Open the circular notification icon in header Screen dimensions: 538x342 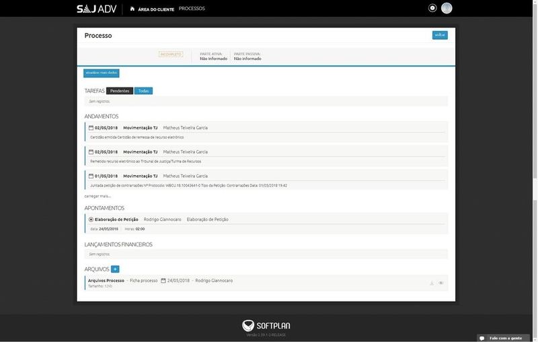point(432,8)
